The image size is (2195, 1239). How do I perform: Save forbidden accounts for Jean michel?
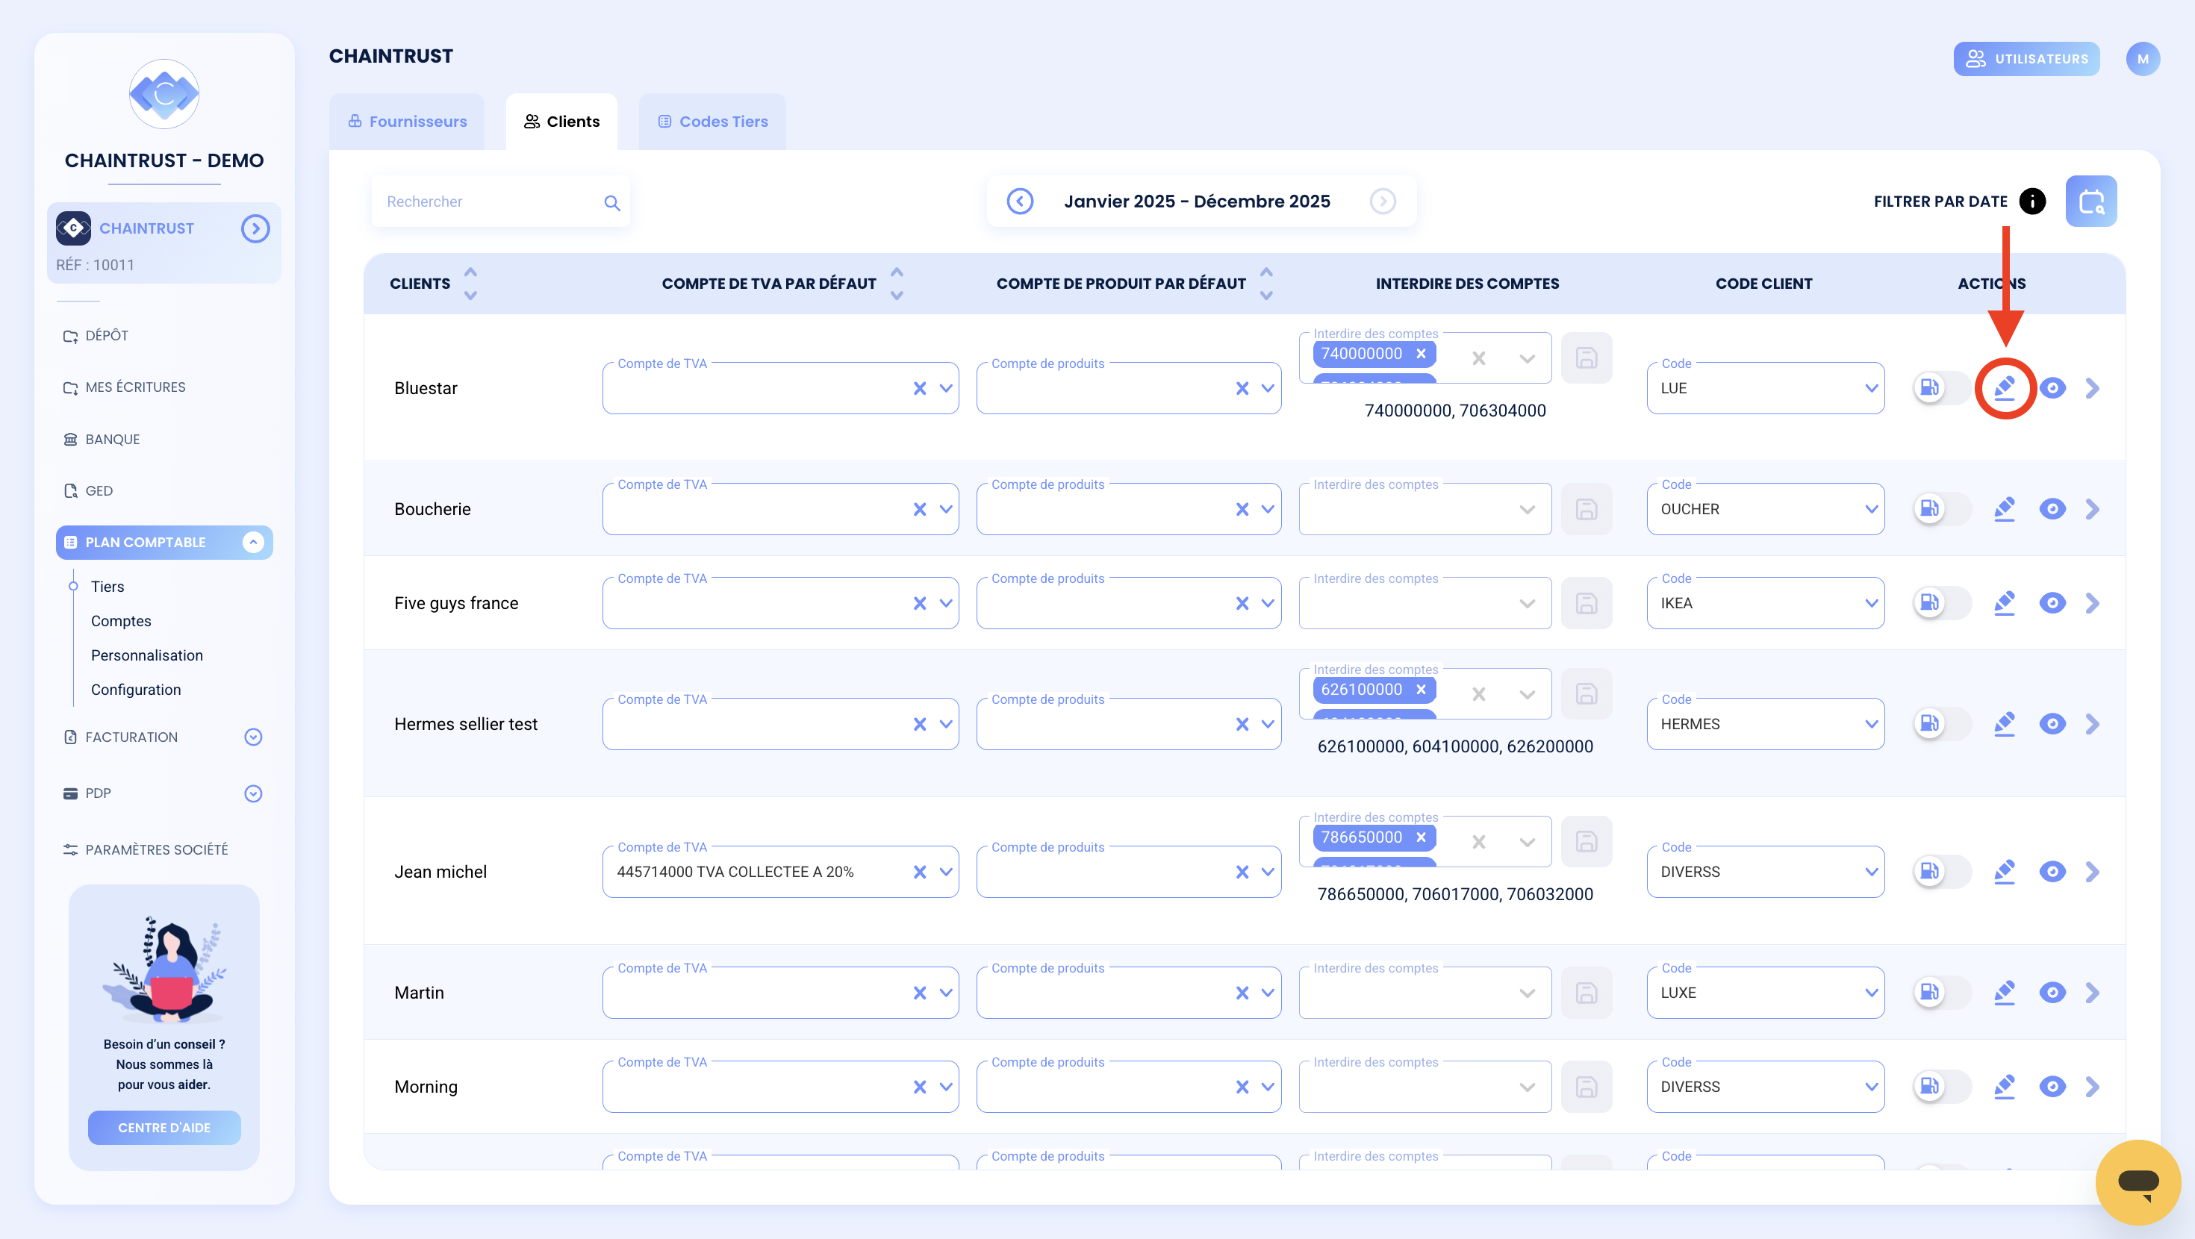click(x=1586, y=841)
